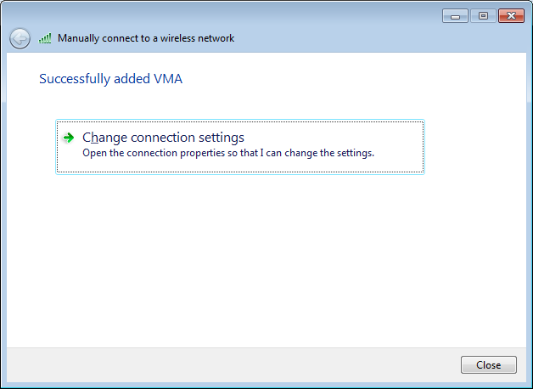Click the green wireless signal bars icon
Screen dimensions: 533x389
coord(45,38)
